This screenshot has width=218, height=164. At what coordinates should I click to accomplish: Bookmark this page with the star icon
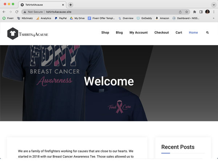[x=187, y=12]
